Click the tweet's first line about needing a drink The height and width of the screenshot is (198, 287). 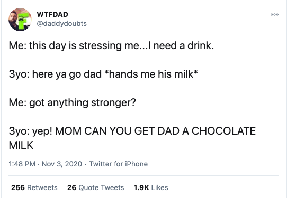111,45
